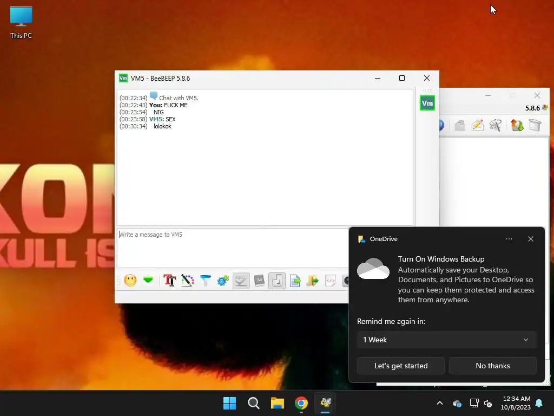Open 'Remind me again in' 1 Week dropdown
Viewport: 554px width, 416px height.
click(446, 340)
